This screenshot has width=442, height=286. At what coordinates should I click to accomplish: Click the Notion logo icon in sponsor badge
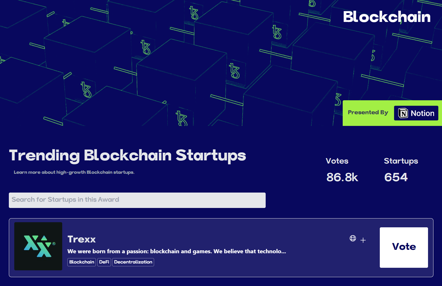(403, 113)
